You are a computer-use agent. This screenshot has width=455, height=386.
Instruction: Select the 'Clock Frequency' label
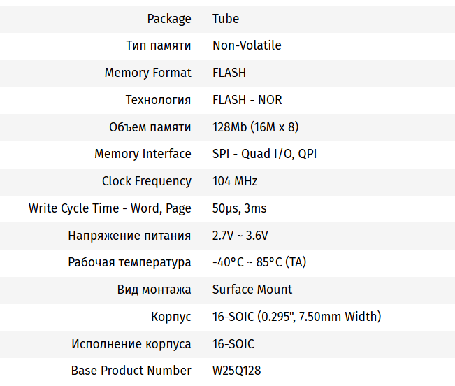pyautogui.click(x=146, y=181)
